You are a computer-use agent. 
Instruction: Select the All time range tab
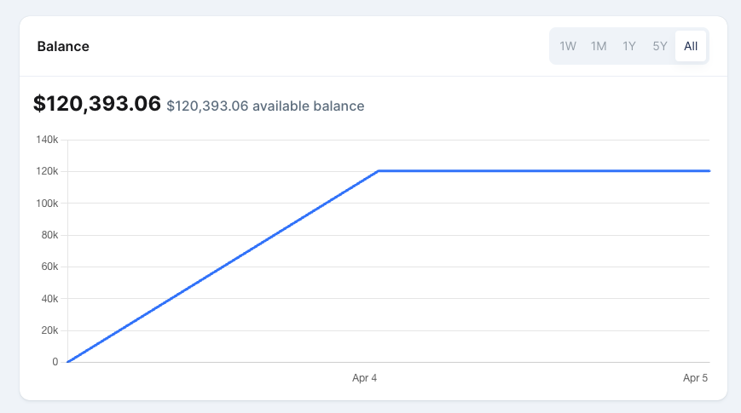(691, 46)
